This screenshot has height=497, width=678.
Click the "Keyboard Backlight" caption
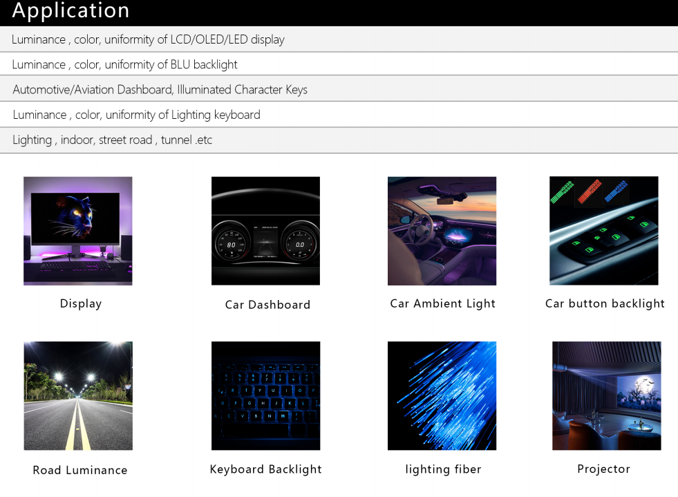[x=265, y=469]
